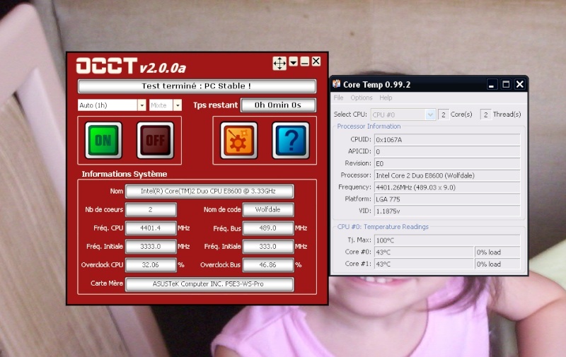Click Core #0 temperature 43°C
This screenshot has height=357, width=566.
(x=424, y=252)
